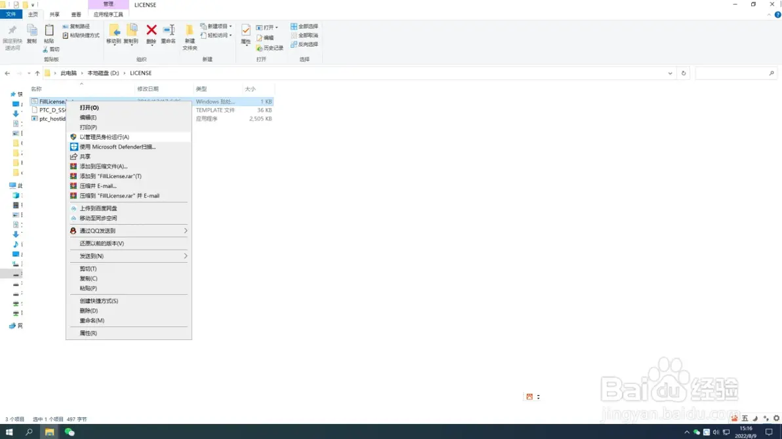Click the Pin to Quick Access icon
The width and height of the screenshot is (782, 439).
(x=12, y=30)
